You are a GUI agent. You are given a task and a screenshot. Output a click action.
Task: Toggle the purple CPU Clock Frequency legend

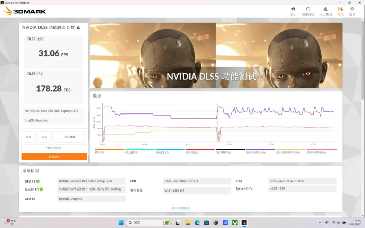(x=261, y=151)
